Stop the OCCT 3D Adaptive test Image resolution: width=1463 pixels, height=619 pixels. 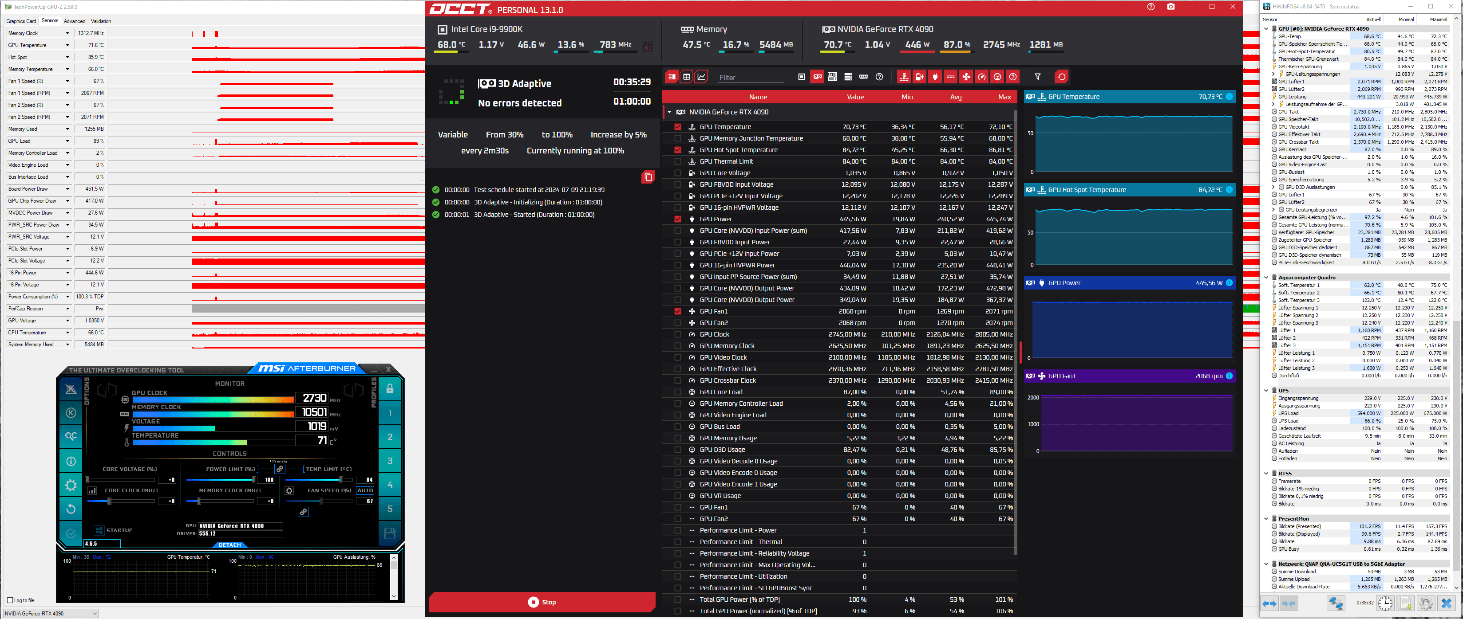coord(542,602)
